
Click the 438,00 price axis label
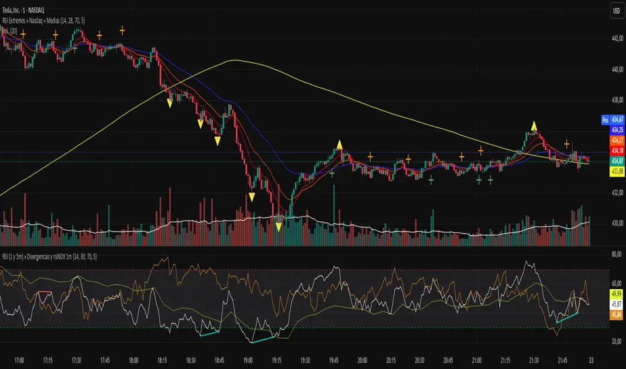(x=617, y=100)
